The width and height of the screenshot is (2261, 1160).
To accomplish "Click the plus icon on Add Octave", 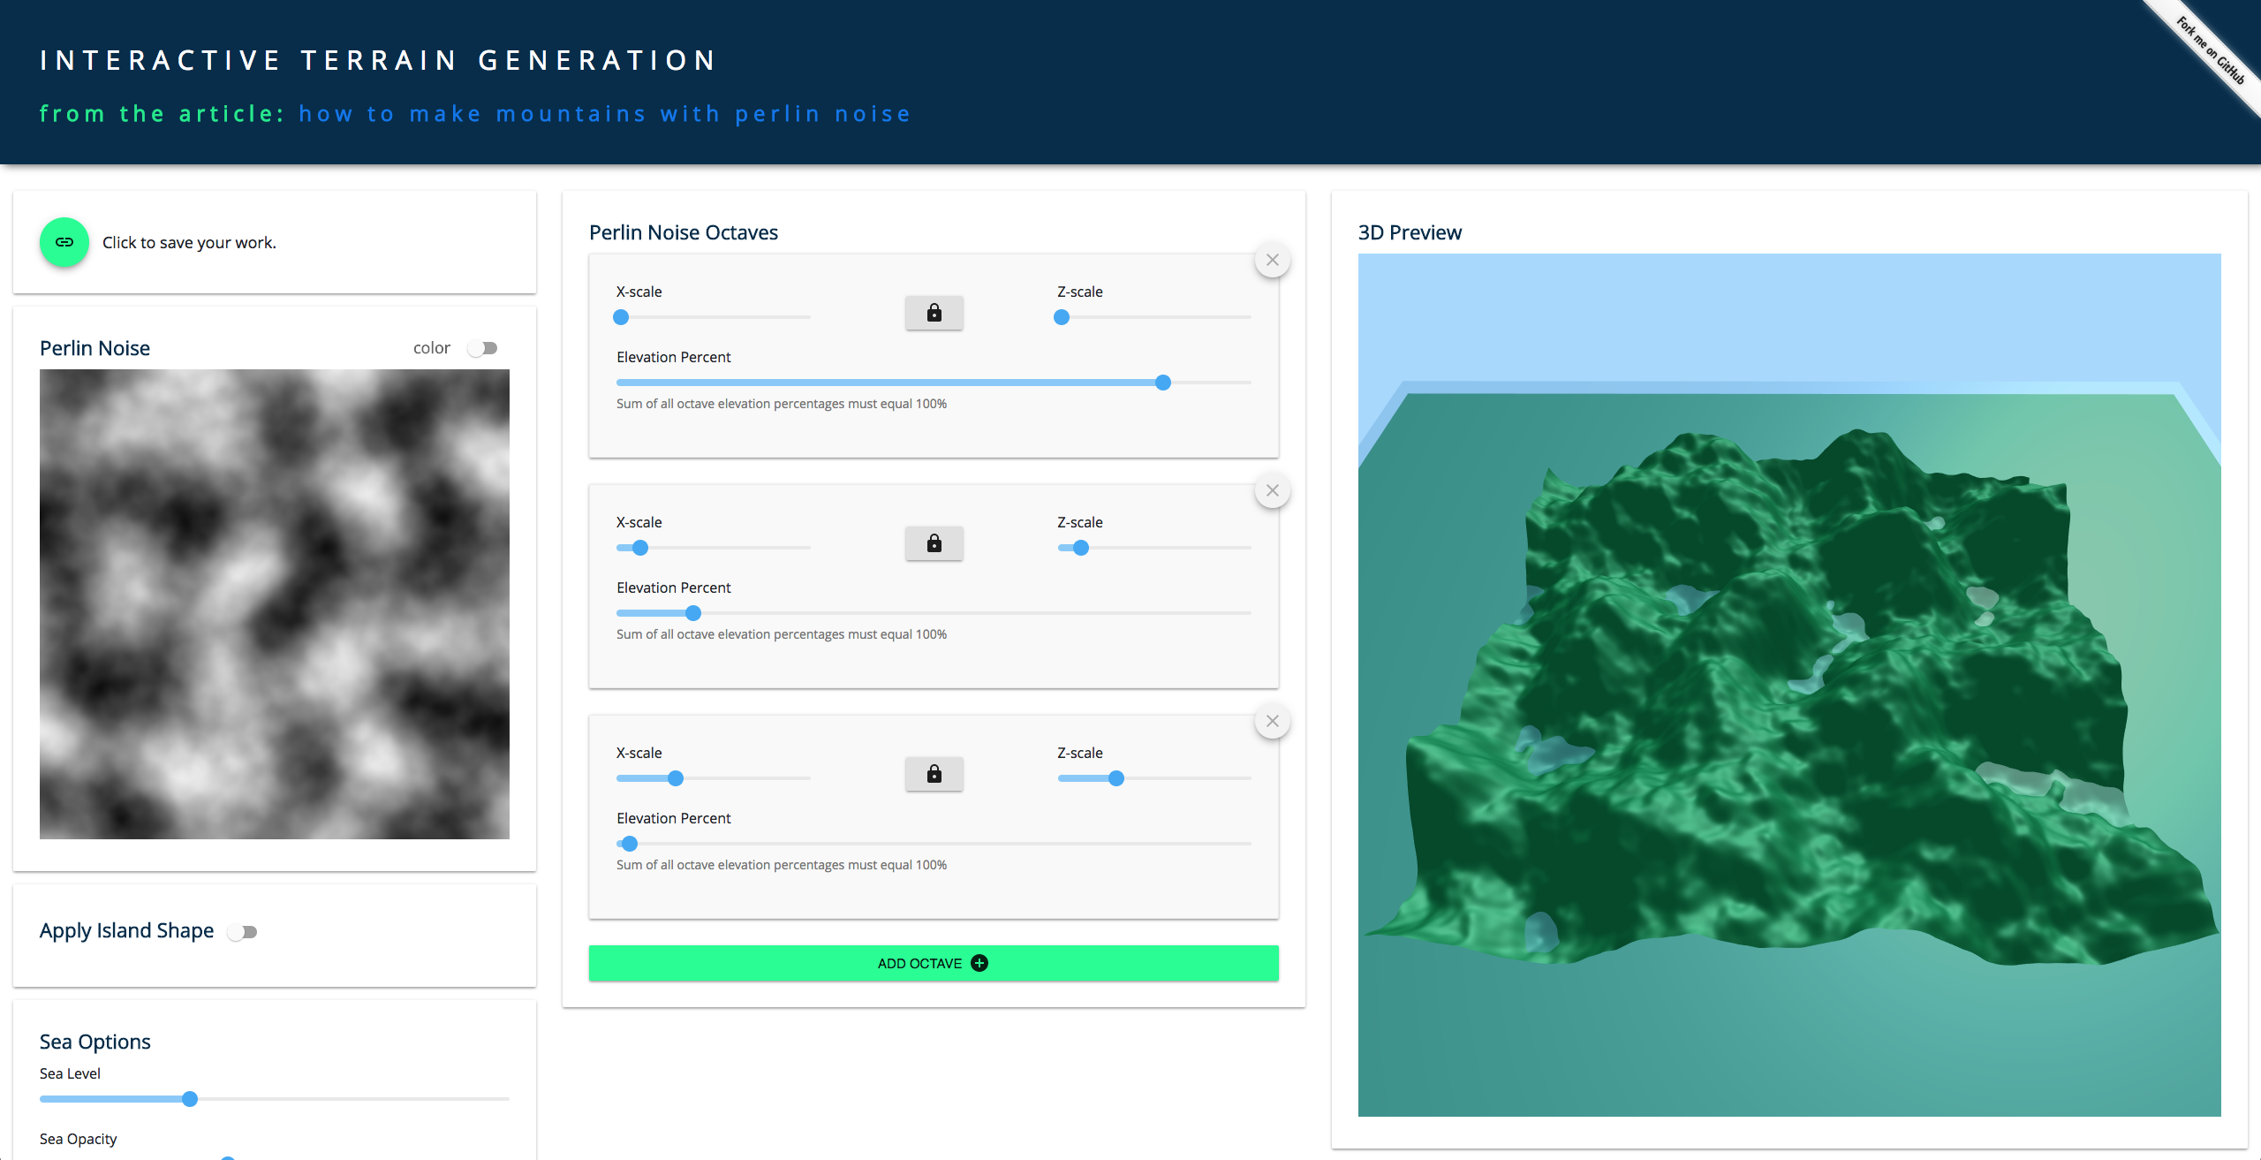I will [x=979, y=963].
